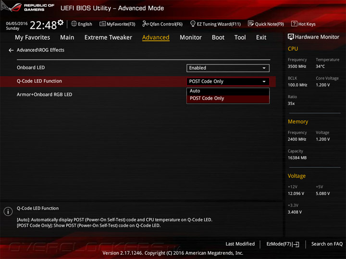This screenshot has height=259, width=346.
Task: Click the EzMode exit arrow icon
Action: click(296, 244)
